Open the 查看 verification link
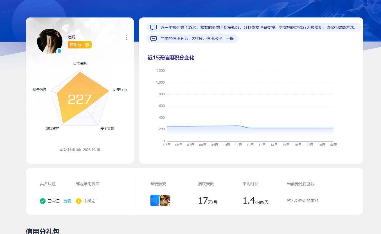Image resolution: width=381 pixels, height=234 pixels. (67, 201)
